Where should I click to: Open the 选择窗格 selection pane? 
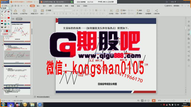tap(148, 12)
